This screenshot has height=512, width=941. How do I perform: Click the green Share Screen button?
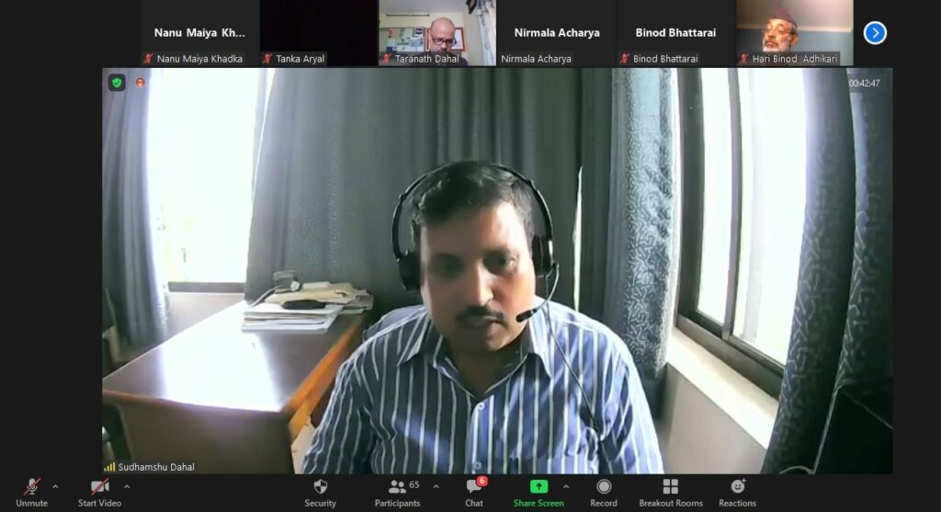point(539,491)
